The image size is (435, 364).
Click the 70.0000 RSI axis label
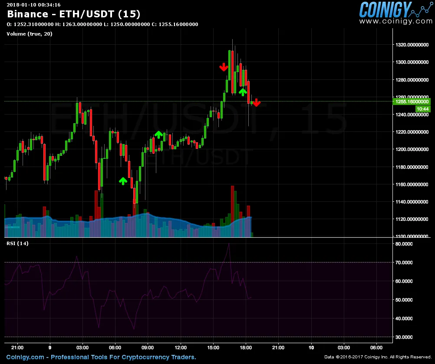click(x=404, y=262)
